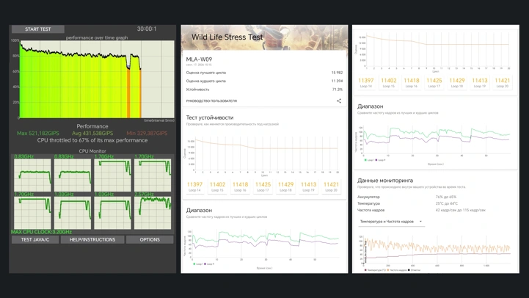Click the performance over time graph
The image size is (529, 298).
tap(97, 79)
